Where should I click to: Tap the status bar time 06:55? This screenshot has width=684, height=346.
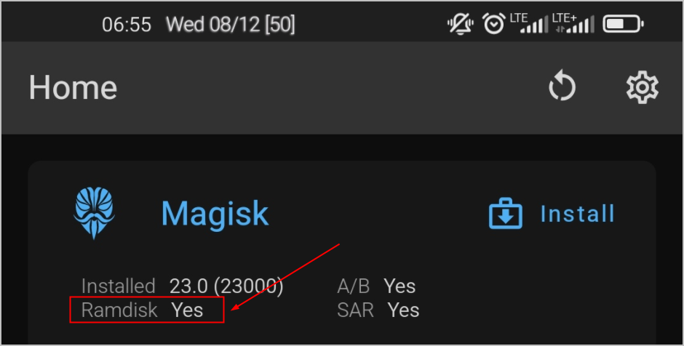pyautogui.click(x=127, y=25)
